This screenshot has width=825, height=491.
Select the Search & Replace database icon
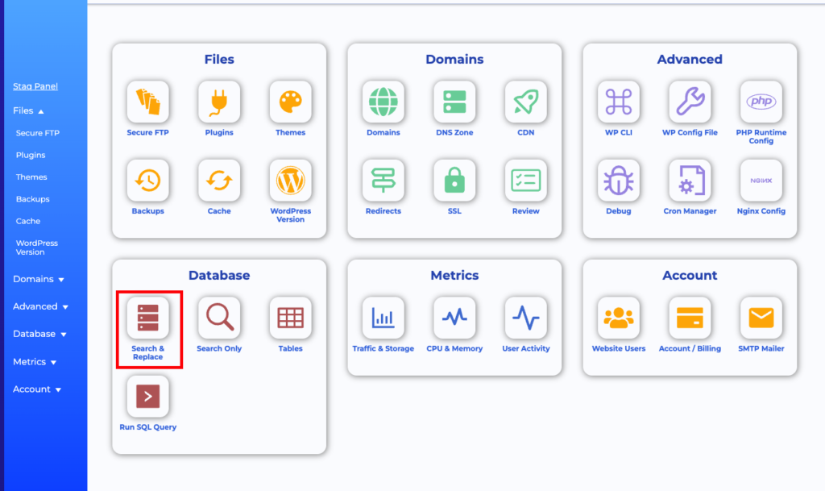point(148,318)
